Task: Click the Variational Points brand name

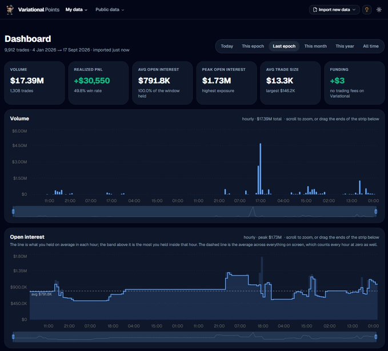Action: 39,10
